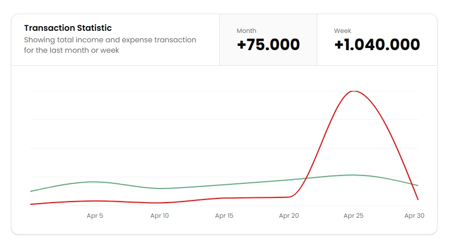Select the Apr 15 axis label
The height and width of the screenshot is (247, 449).
224,216
